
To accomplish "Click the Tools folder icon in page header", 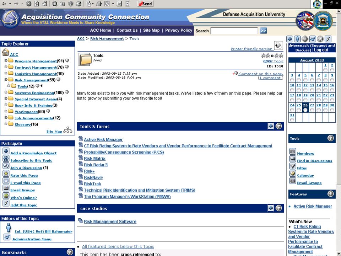I will point(85,59).
